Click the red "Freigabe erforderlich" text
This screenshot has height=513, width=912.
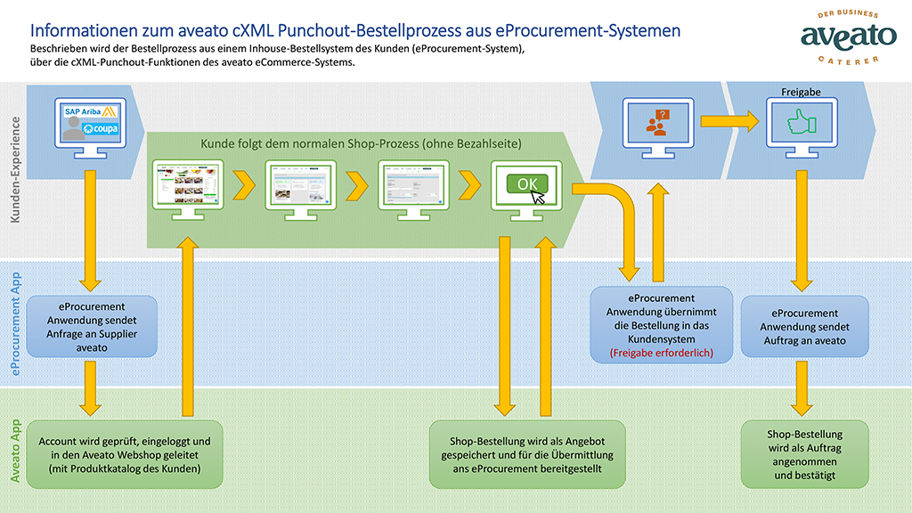[x=661, y=354]
